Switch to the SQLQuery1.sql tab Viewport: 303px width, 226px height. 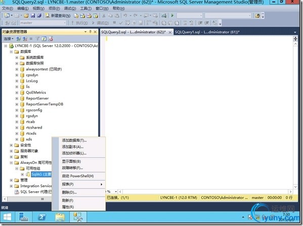point(207,32)
